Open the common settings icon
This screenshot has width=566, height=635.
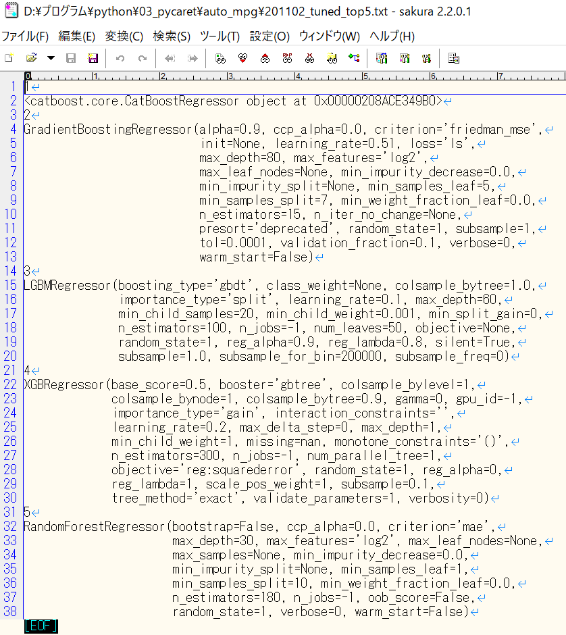[426, 58]
